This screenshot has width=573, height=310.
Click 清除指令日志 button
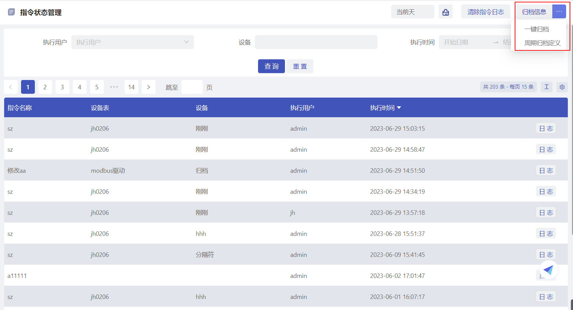pos(486,12)
